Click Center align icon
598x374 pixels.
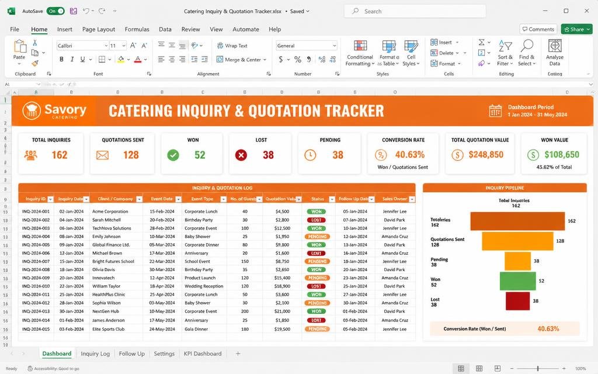point(172,59)
